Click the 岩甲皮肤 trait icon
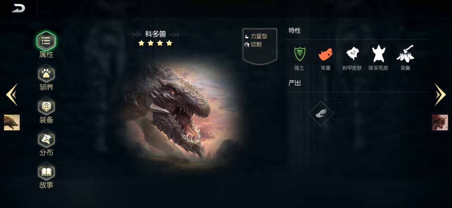 352,54
